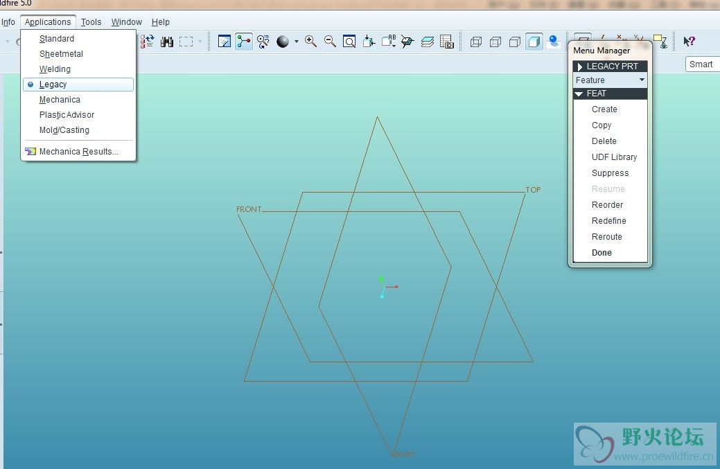Toggle the Spin Center icon
Screen dimensions: 720x469
(244, 42)
